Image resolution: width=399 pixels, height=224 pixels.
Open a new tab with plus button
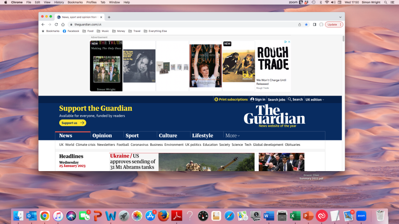click(x=109, y=17)
